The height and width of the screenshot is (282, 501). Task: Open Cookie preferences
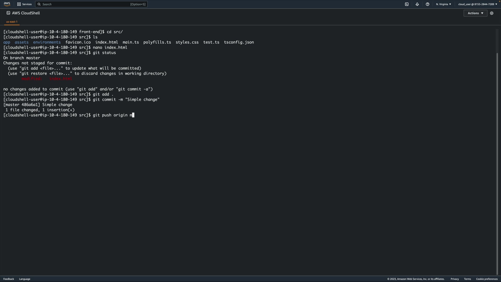[x=487, y=279]
